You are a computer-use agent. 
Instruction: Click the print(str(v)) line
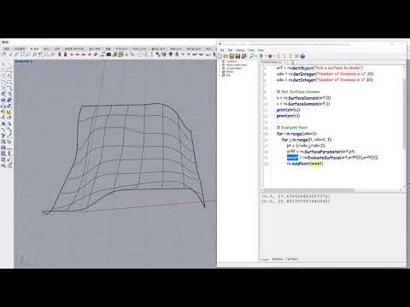(x=288, y=116)
